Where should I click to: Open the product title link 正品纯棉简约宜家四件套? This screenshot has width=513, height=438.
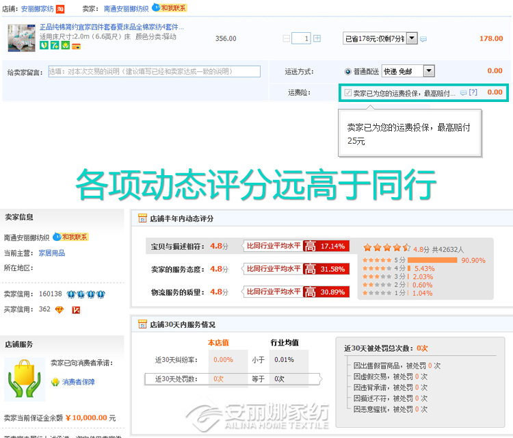pyautogui.click(x=111, y=27)
